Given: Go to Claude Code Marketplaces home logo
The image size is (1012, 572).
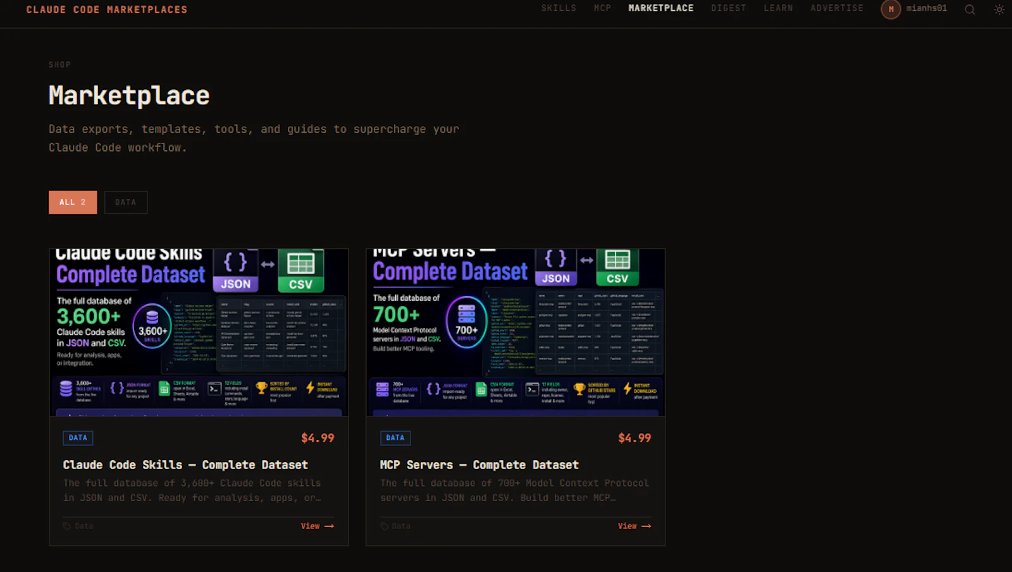Looking at the screenshot, I should [107, 9].
